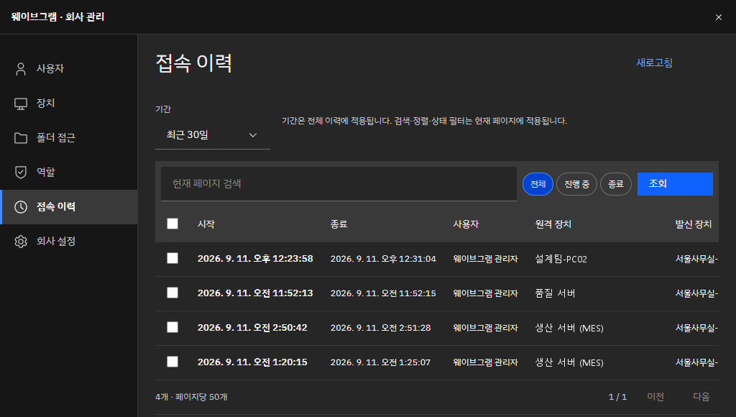Click the end time 오전 2:51:28
Screen dimensions: 736x417
pyautogui.click(x=381, y=328)
